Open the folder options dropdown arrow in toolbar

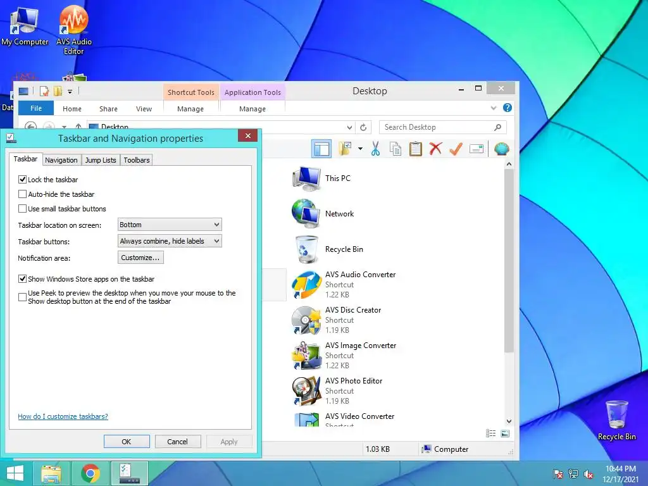pos(360,149)
